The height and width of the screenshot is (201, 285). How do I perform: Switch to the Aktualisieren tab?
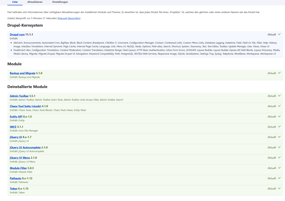[35, 2]
